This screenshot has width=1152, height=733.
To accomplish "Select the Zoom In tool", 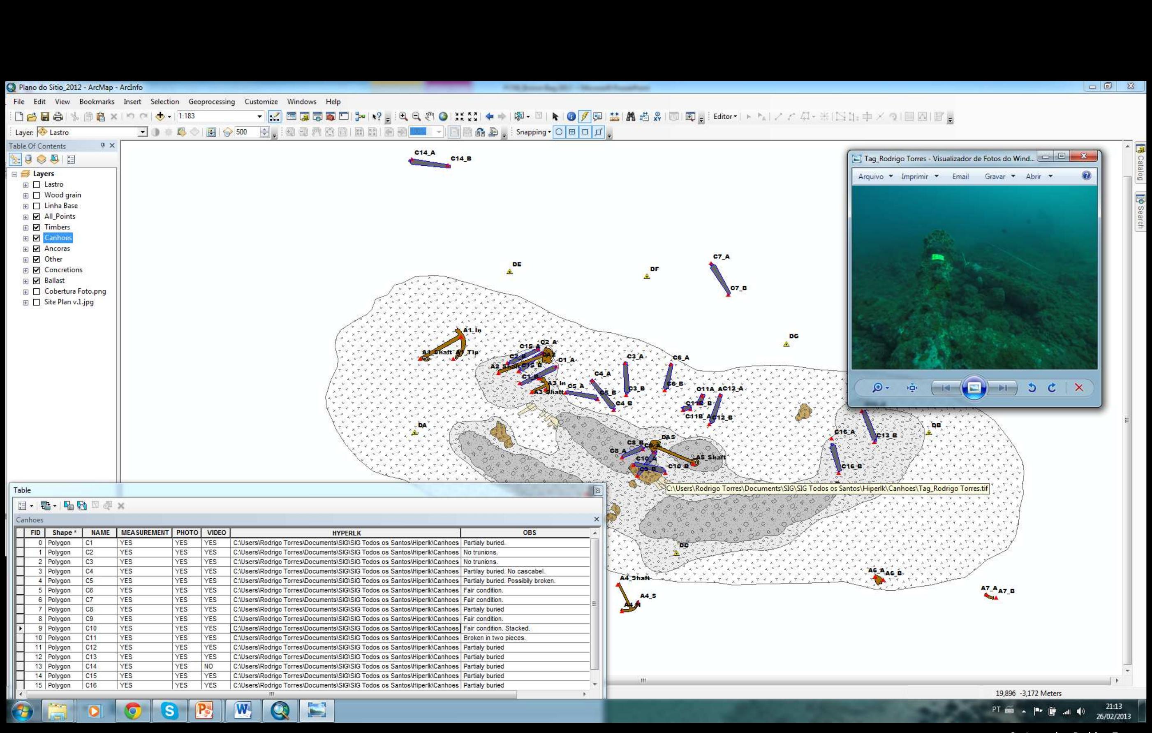I will coord(403,116).
